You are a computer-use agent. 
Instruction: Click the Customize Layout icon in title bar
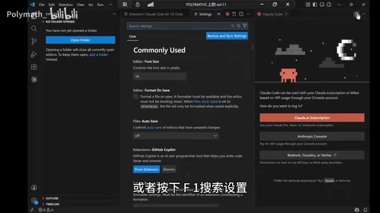[x=308, y=5]
